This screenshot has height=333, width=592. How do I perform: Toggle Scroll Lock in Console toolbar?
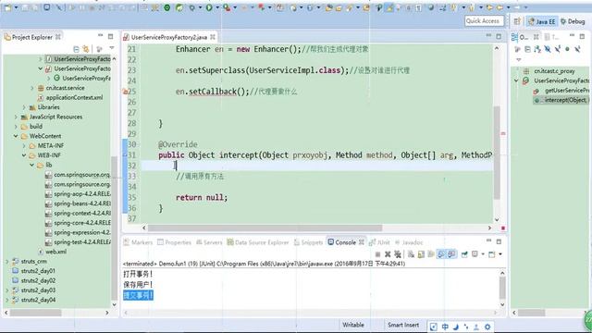tap(421, 254)
